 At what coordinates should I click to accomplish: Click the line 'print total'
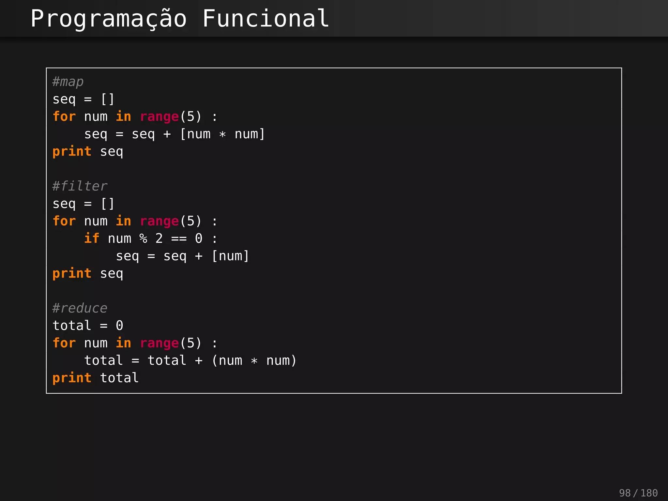(x=96, y=378)
